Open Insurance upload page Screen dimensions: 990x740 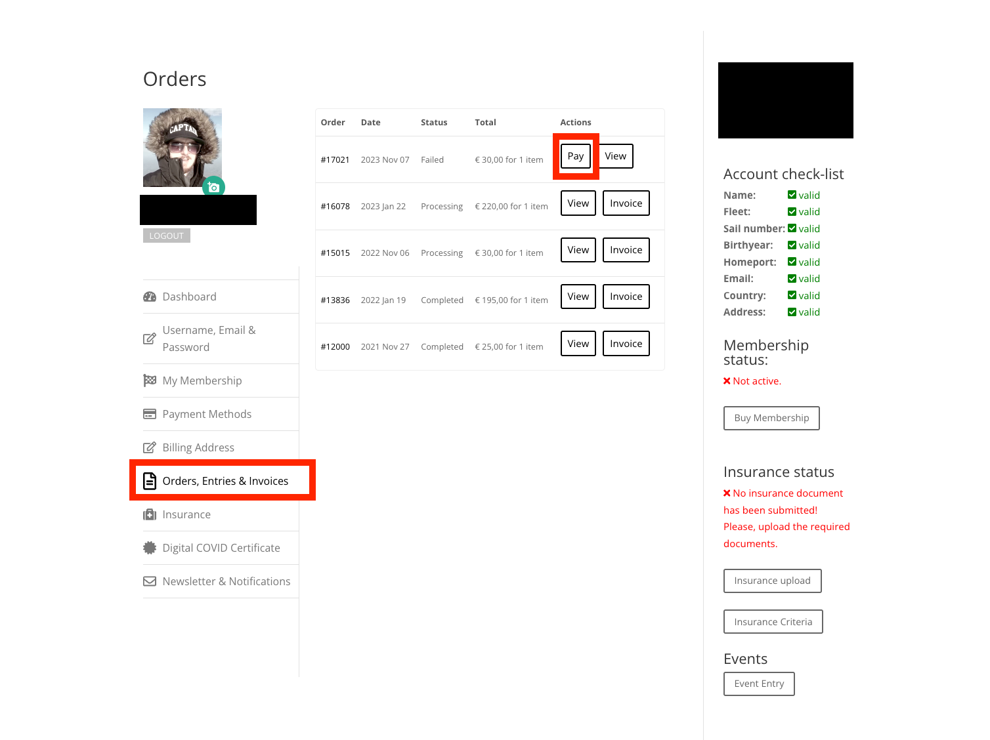[772, 581]
